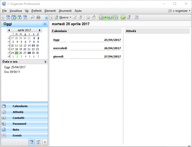Click the giovedì 27/04/2017 row
192x147 pixels.
[x=87, y=56]
